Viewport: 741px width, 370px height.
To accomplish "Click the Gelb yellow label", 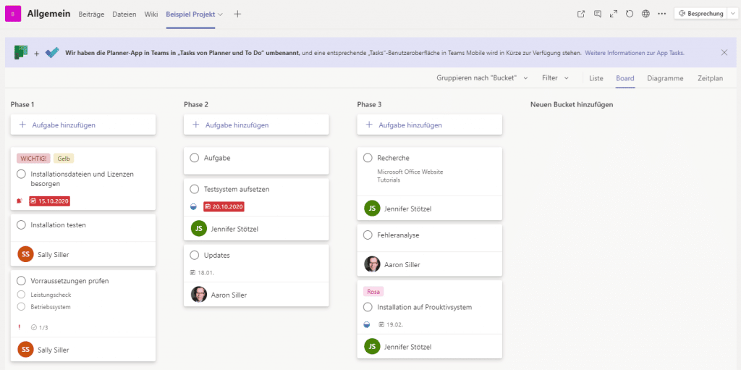I will pyautogui.click(x=64, y=159).
